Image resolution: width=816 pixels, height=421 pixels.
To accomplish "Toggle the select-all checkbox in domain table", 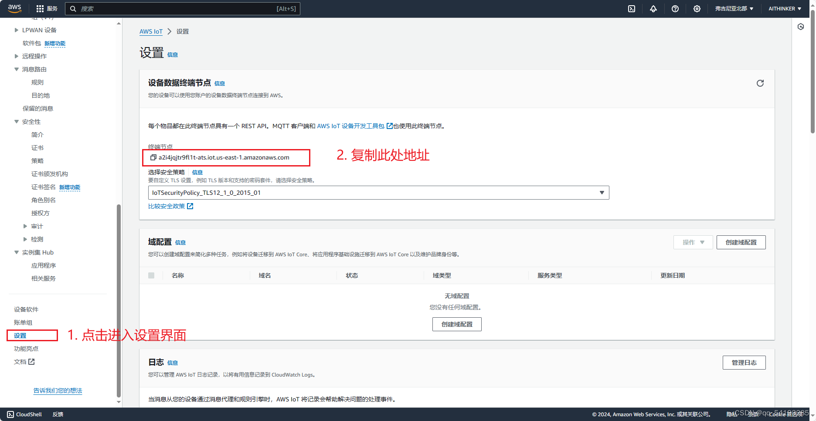I will (151, 275).
